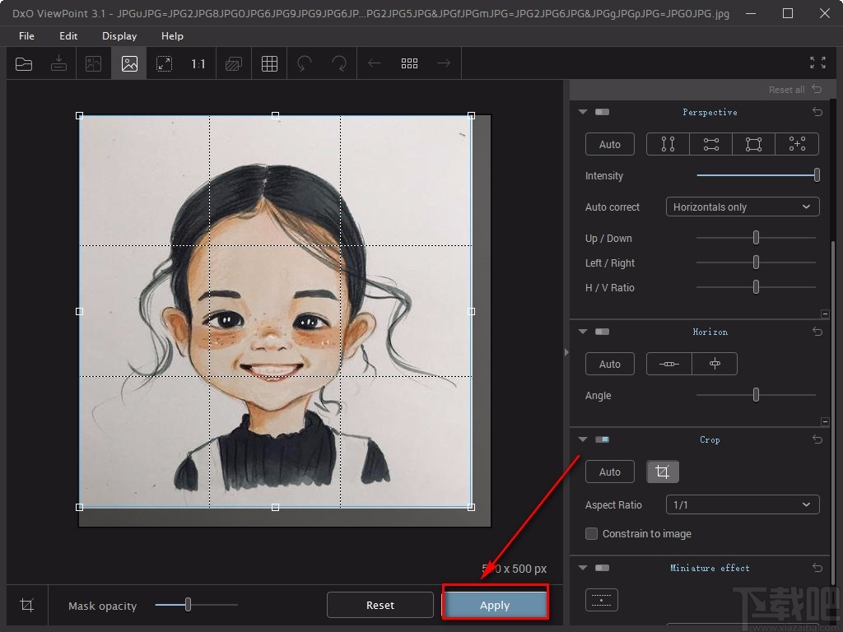Select the 8-point perspective correction tool

(797, 144)
